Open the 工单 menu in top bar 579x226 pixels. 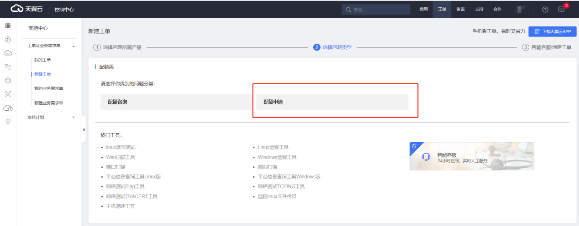pyautogui.click(x=442, y=10)
